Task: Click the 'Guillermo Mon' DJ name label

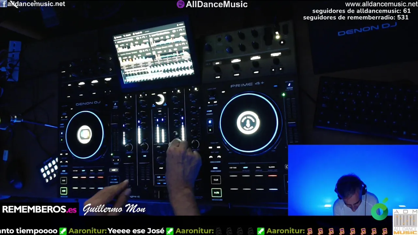Action: pyautogui.click(x=114, y=209)
